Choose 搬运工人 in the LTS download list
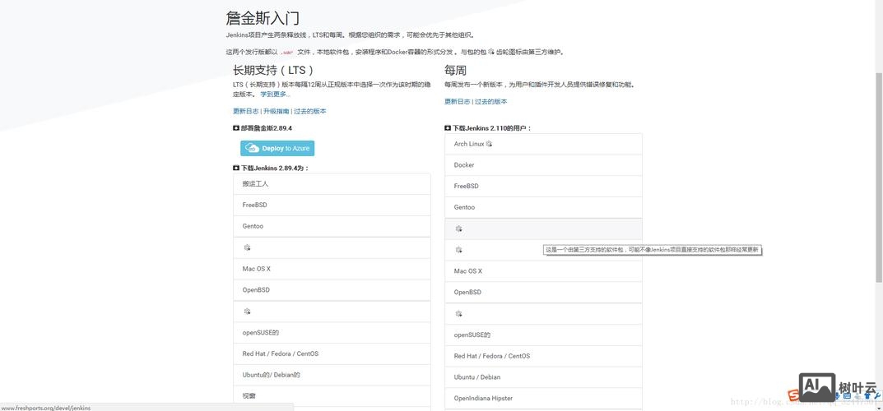The width and height of the screenshot is (883, 411). [x=332, y=184]
